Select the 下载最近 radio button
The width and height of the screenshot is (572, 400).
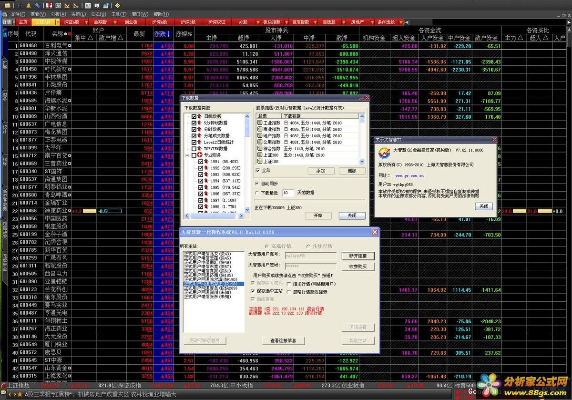pyautogui.click(x=257, y=193)
